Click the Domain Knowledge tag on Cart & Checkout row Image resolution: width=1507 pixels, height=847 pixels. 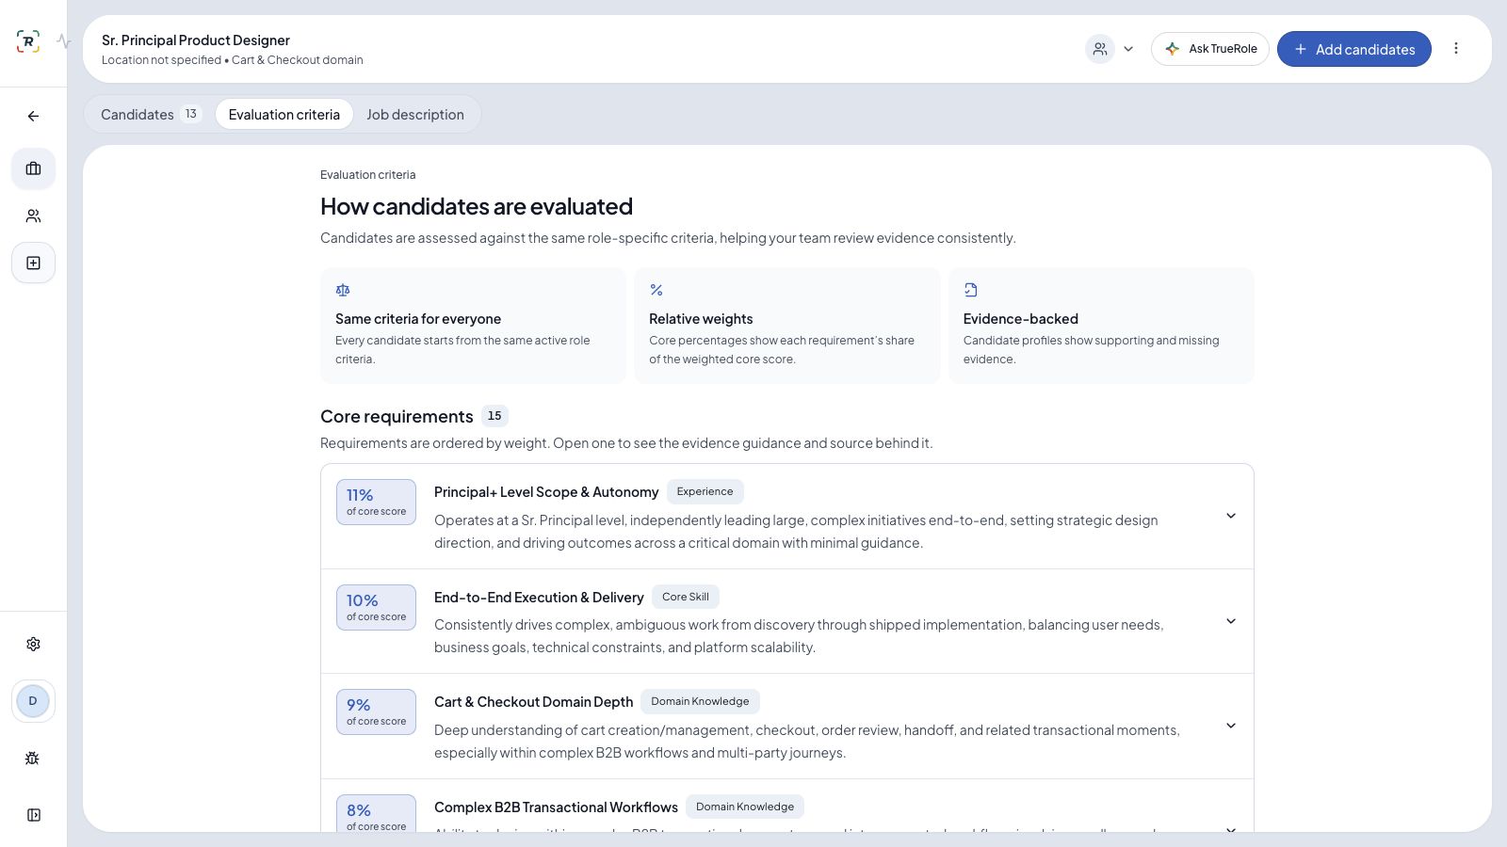click(700, 701)
